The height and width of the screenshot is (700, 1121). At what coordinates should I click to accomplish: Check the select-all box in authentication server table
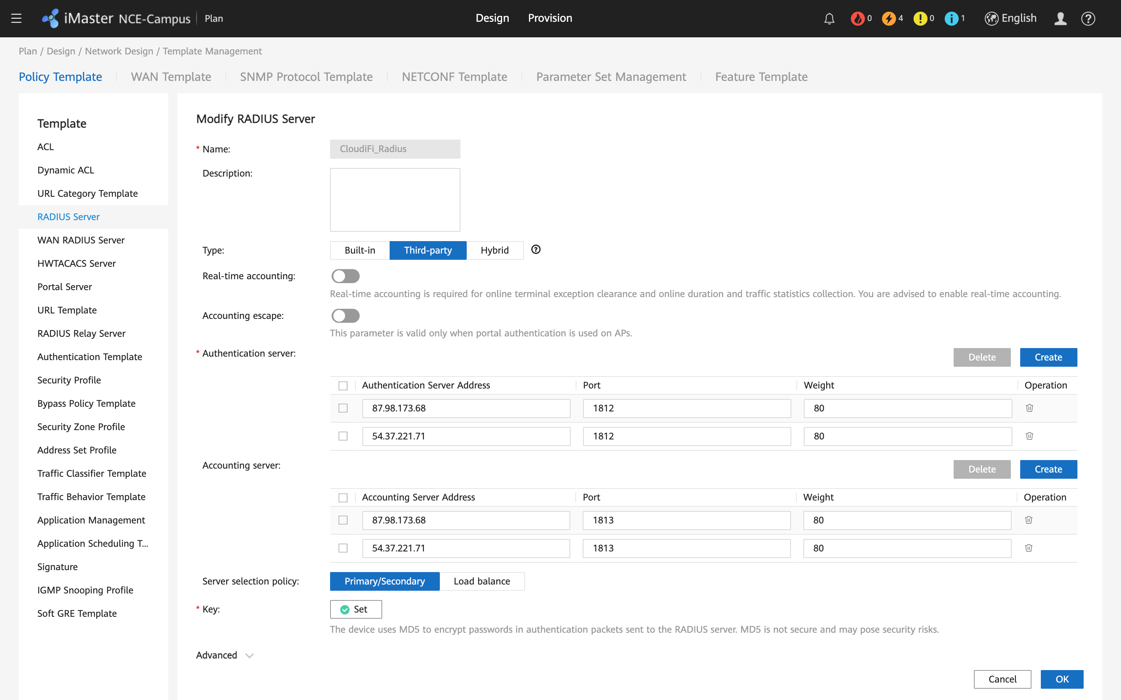pyautogui.click(x=343, y=385)
